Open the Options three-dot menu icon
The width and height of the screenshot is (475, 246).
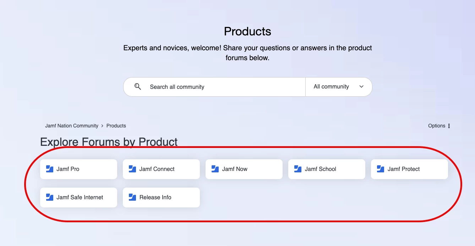(449, 126)
